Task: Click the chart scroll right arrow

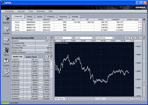Action: 126,99
